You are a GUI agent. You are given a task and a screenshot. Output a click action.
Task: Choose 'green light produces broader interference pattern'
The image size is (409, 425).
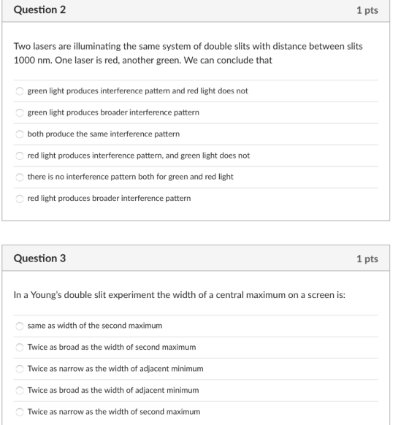click(x=20, y=112)
